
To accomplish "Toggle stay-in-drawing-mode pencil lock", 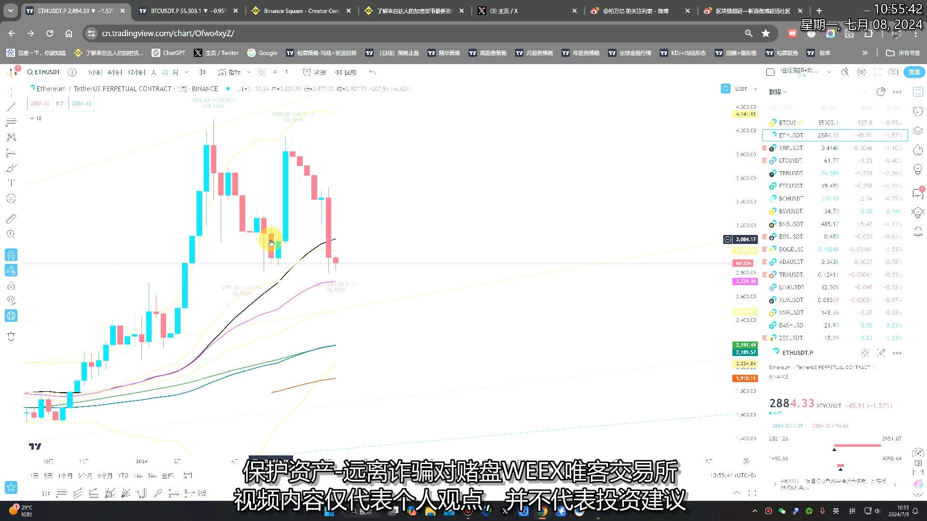I will [11, 270].
